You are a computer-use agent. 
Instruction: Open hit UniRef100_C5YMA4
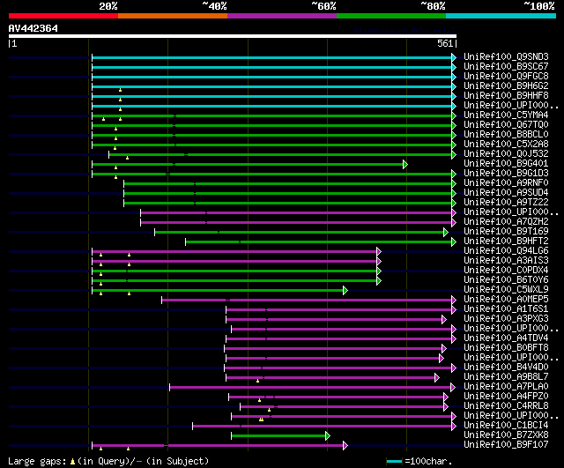[506, 115]
